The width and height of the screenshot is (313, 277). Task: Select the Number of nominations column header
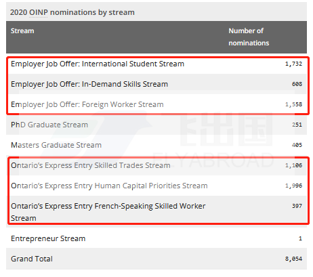(x=249, y=37)
